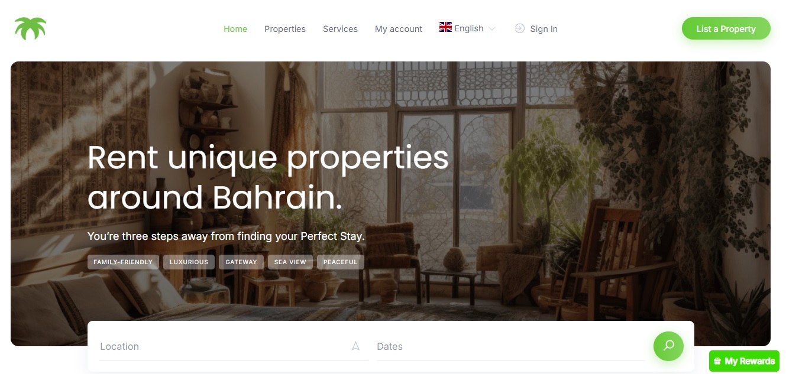Select the LUXURIOUS tag
The height and width of the screenshot is (374, 786).
[x=189, y=262]
